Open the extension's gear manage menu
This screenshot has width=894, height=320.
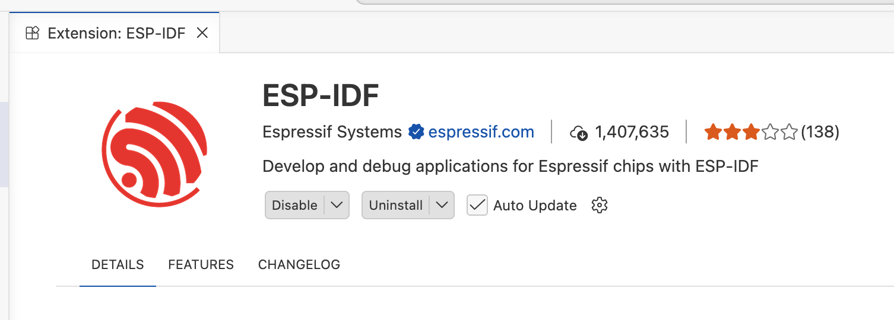600,206
